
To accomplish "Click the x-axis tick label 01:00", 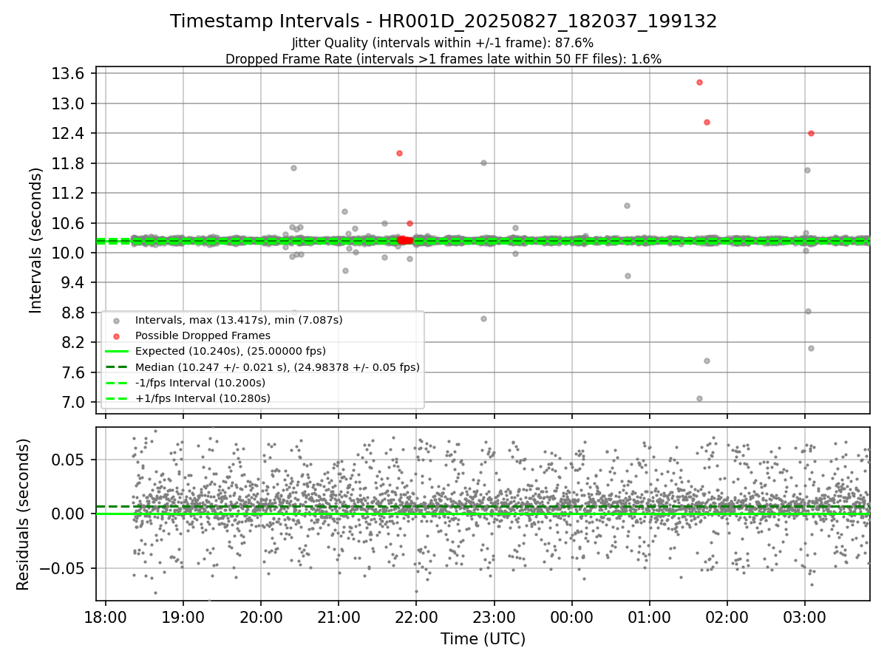I will (649, 616).
